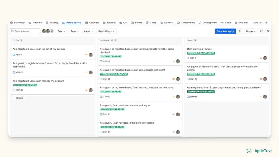Open the Group dropdown

251,31
